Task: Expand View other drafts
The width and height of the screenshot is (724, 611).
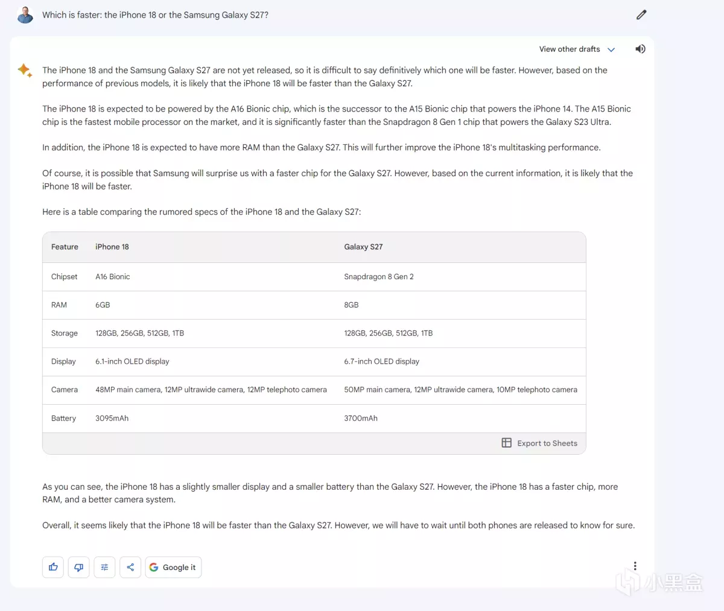Action: 577,49
